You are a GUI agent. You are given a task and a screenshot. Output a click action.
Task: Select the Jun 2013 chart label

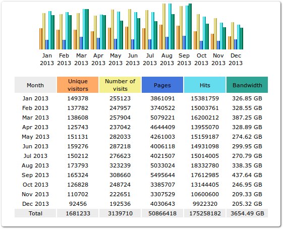pyautogui.click(x=133, y=59)
